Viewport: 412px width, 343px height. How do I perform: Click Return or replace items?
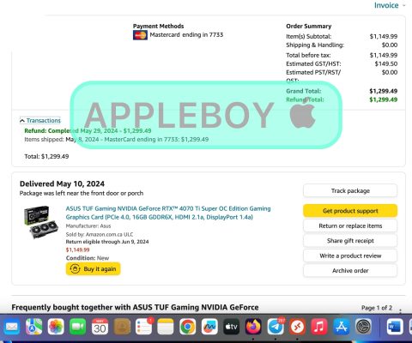350,226
